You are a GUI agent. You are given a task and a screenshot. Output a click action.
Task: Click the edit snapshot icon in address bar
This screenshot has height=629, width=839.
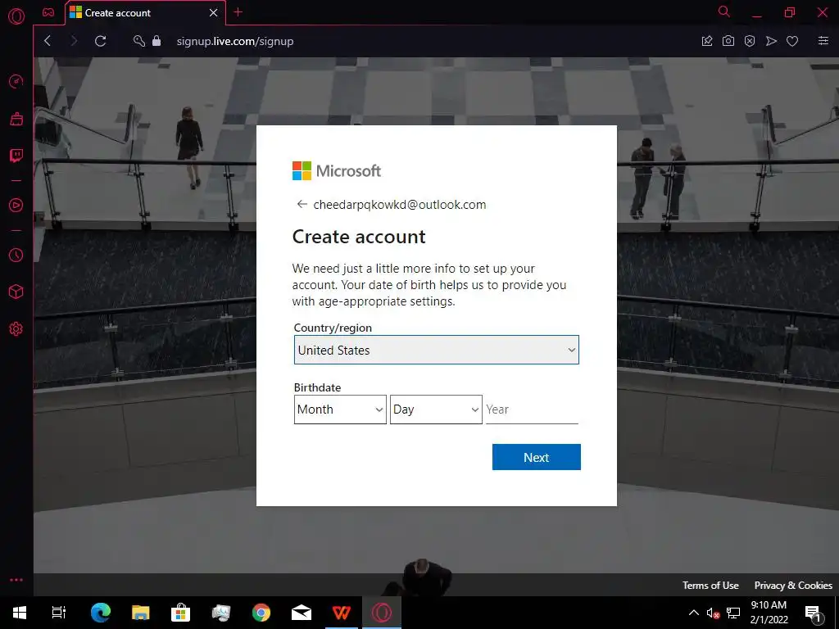pyautogui.click(x=707, y=41)
